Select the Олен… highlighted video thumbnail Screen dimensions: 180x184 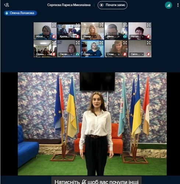point(92,49)
